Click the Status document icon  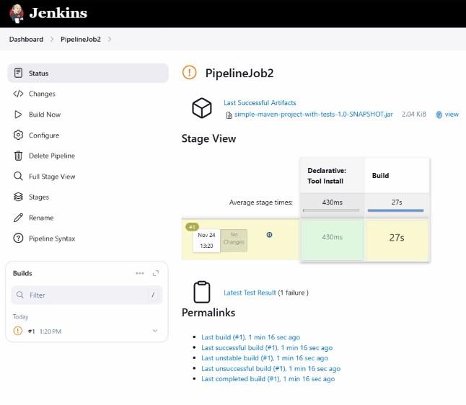click(18, 73)
